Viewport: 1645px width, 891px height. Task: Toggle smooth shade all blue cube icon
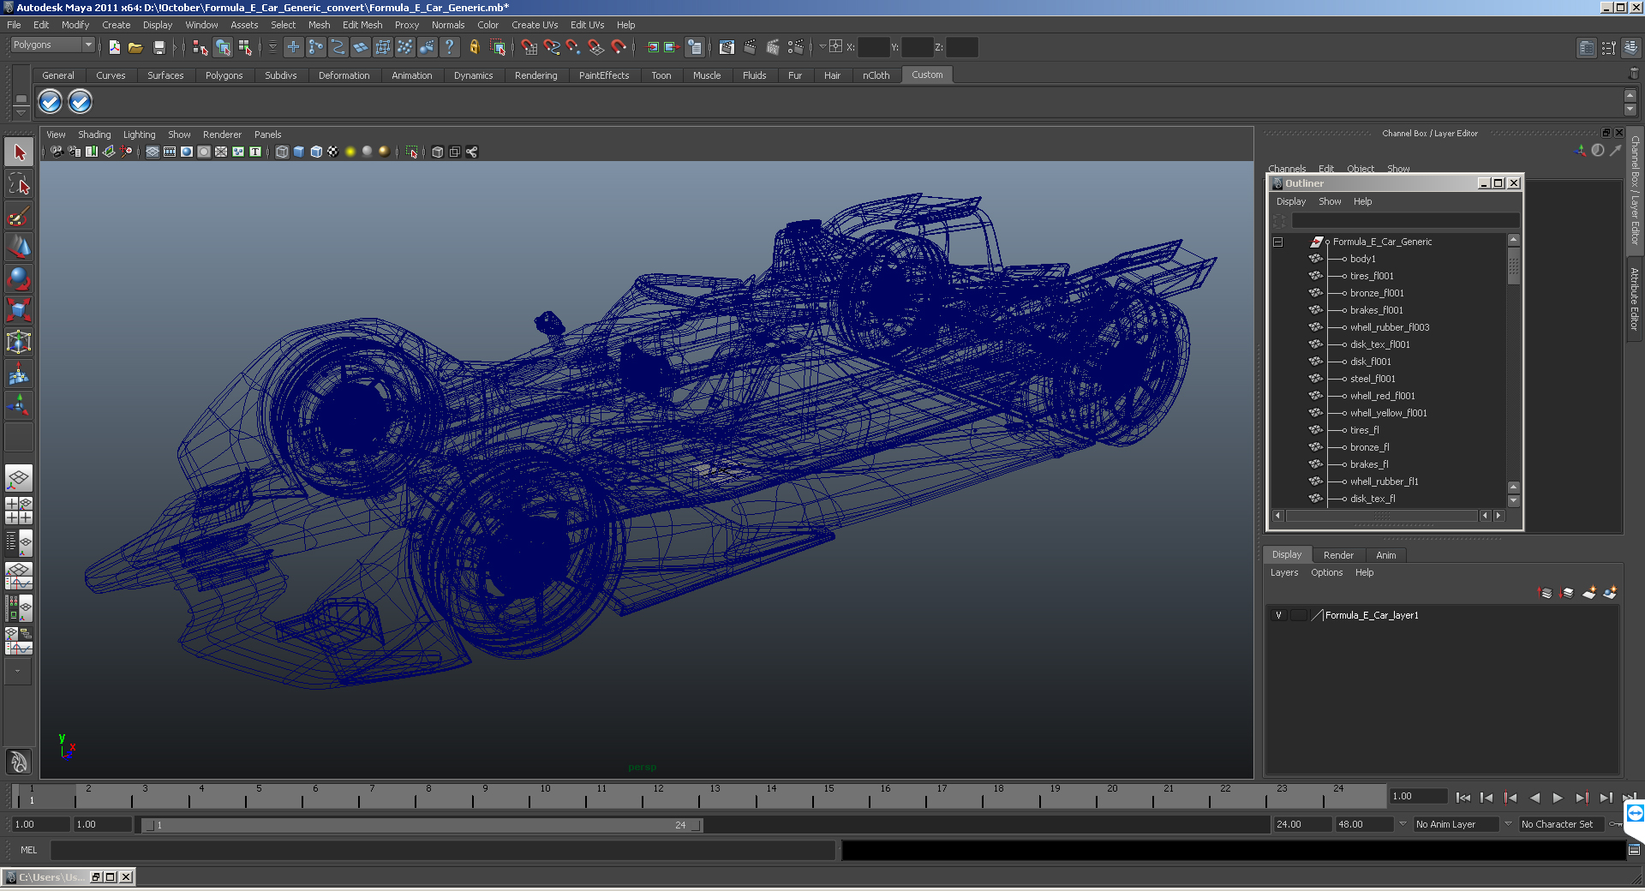(299, 152)
